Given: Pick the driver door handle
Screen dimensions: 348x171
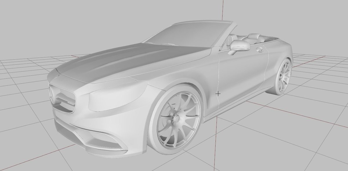Looking at the screenshot, I should click(x=260, y=50).
